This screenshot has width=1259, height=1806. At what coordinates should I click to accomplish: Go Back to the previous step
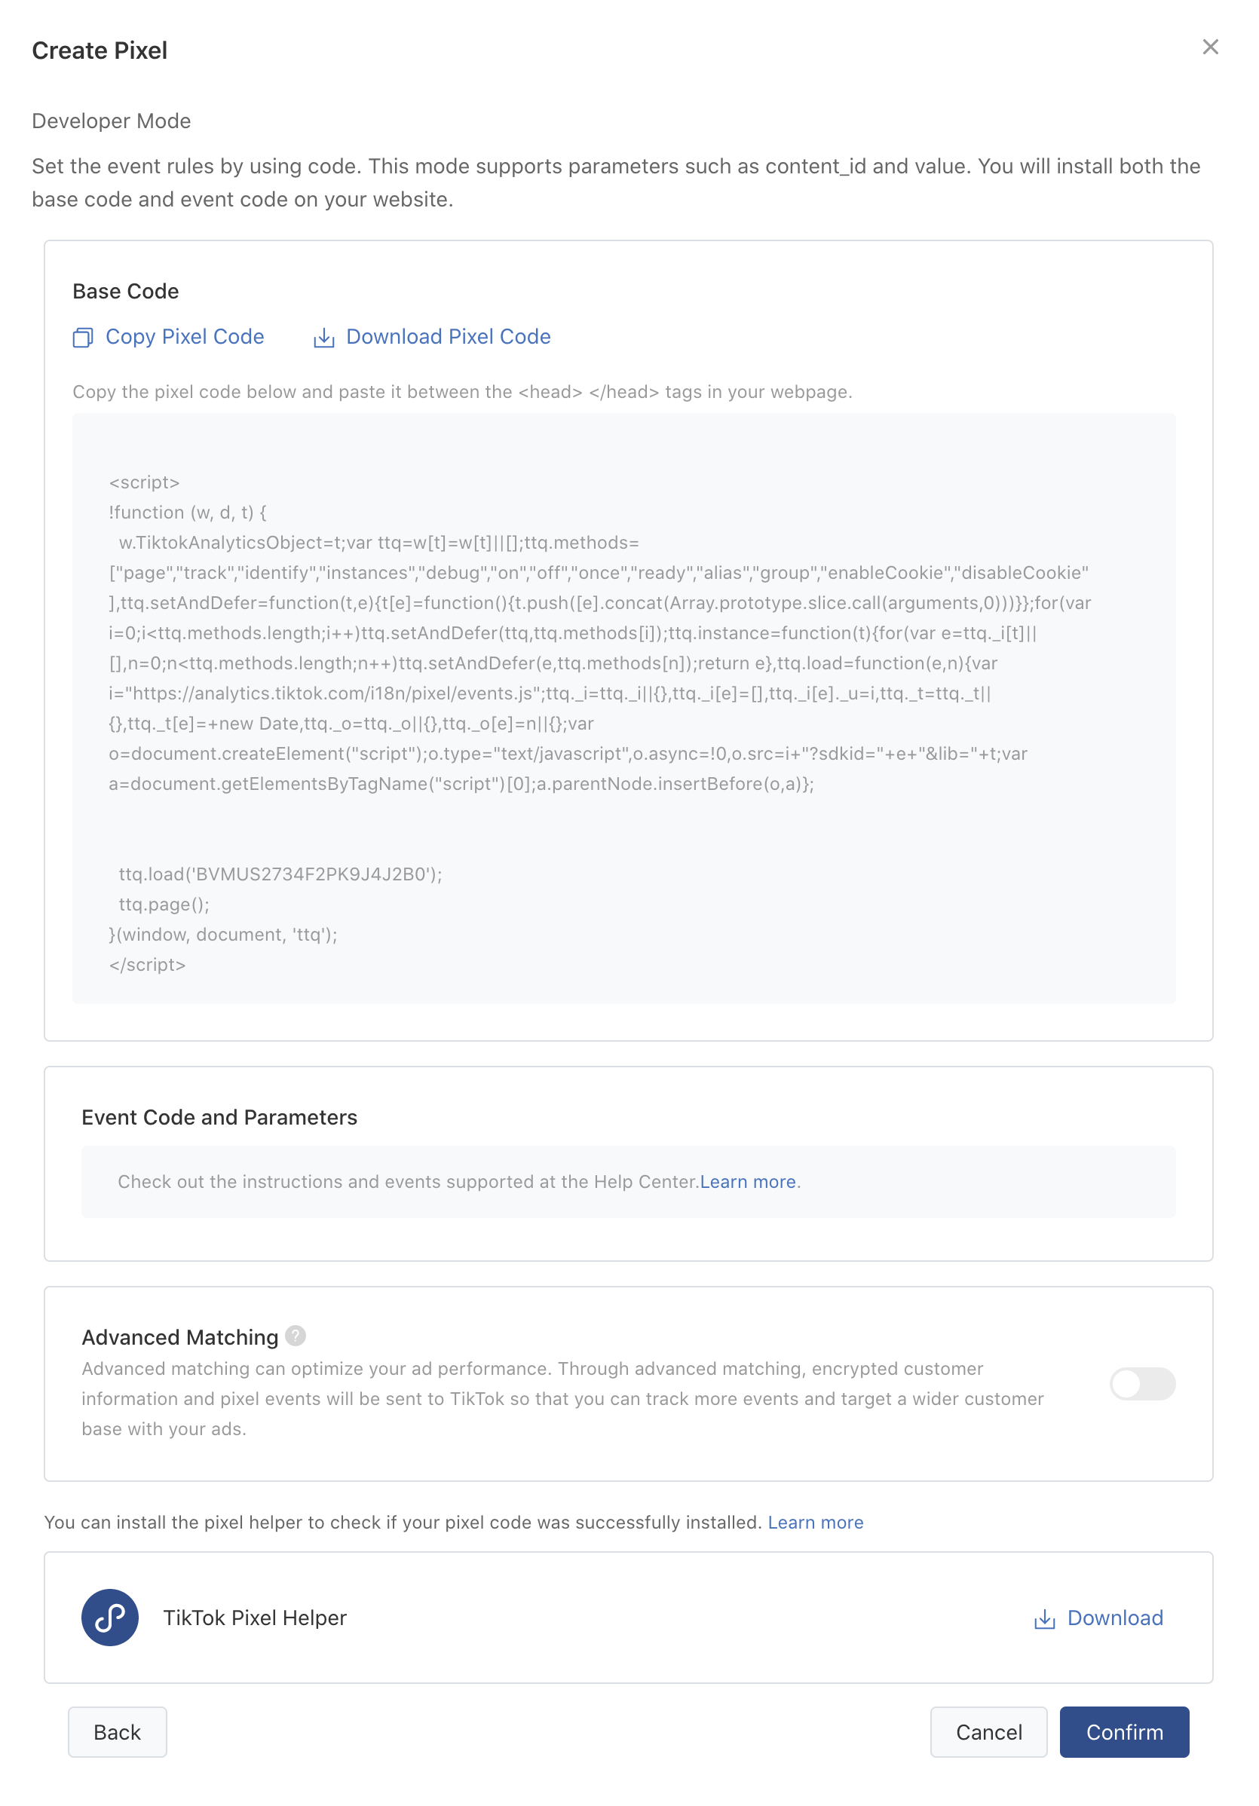point(116,1732)
